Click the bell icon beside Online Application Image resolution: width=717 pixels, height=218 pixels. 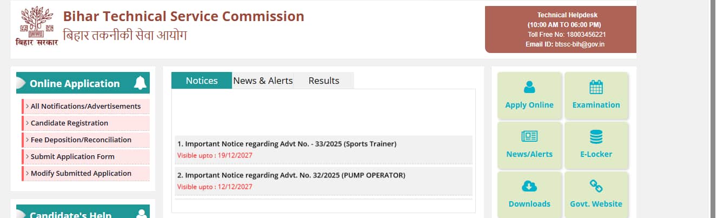[x=140, y=83]
